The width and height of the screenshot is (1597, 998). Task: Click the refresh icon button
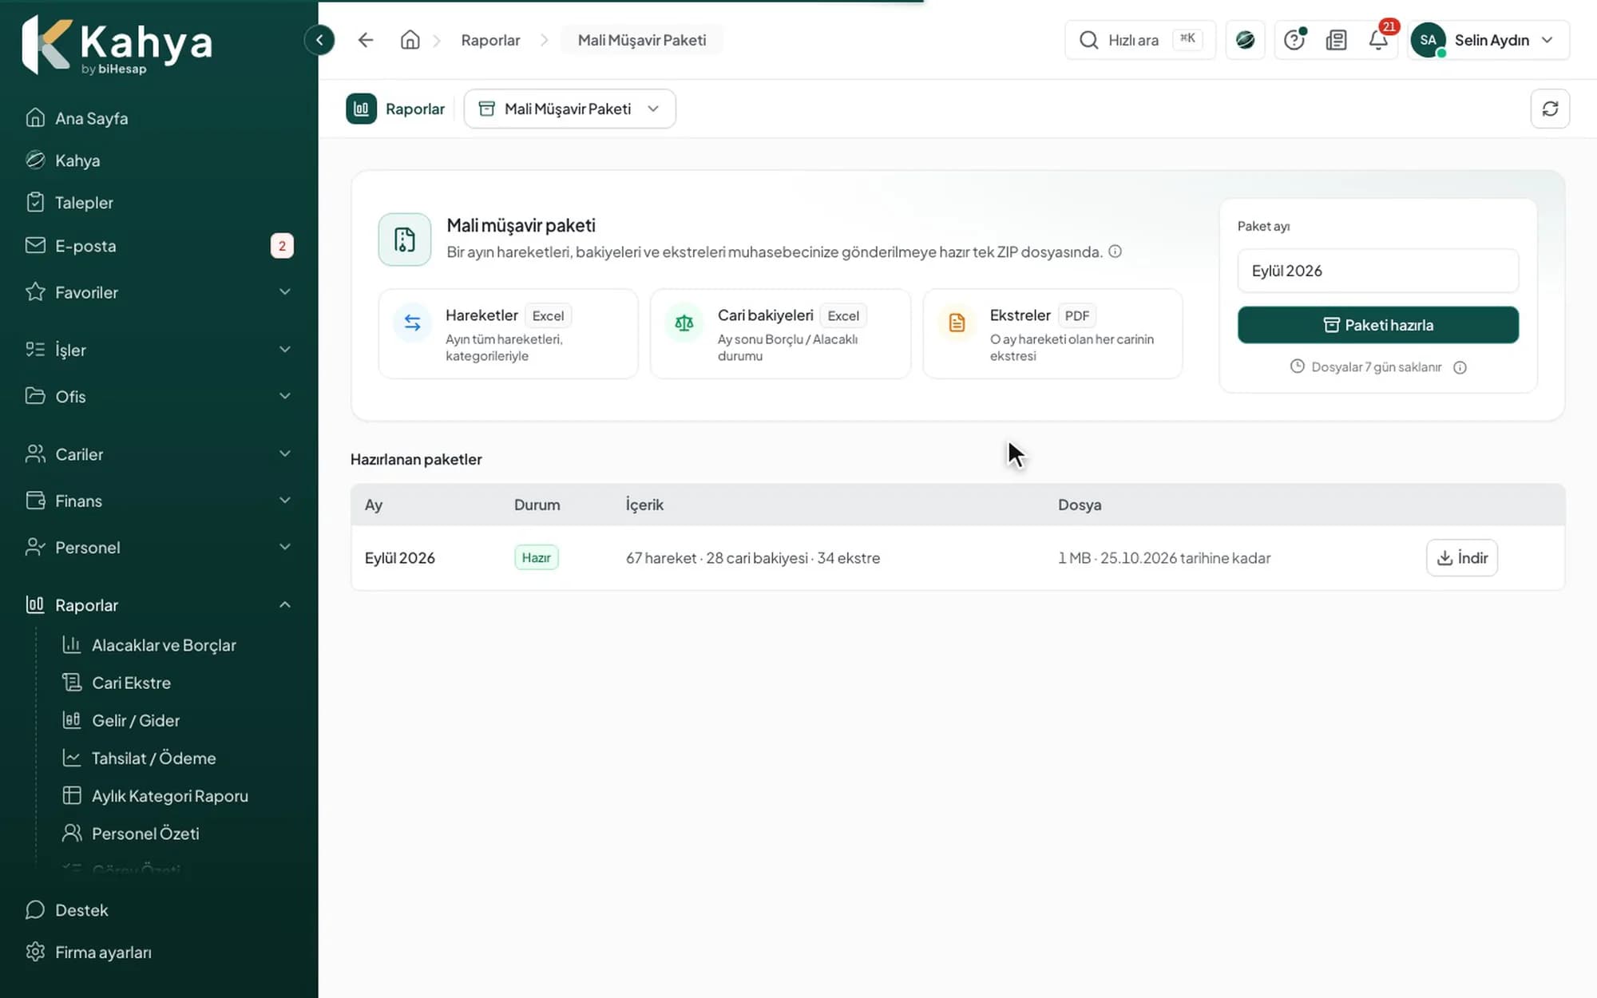click(1550, 109)
